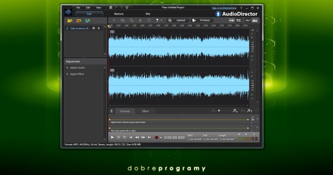Viewport: 333px width, 175px height.
Task: Expand the Apply Effect section
Action: 67,74
